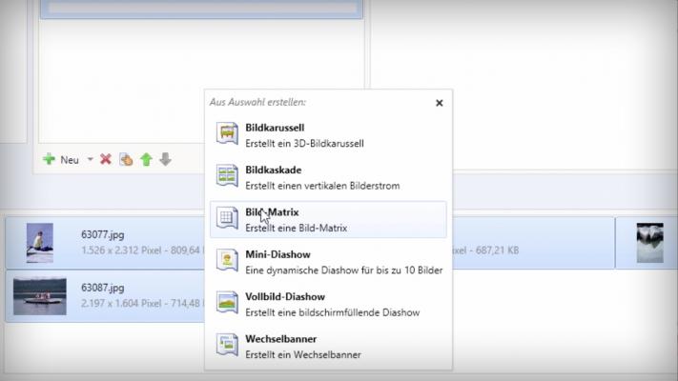
Task: Select the 63087.jpg boat thumbnail
Action: point(39,295)
